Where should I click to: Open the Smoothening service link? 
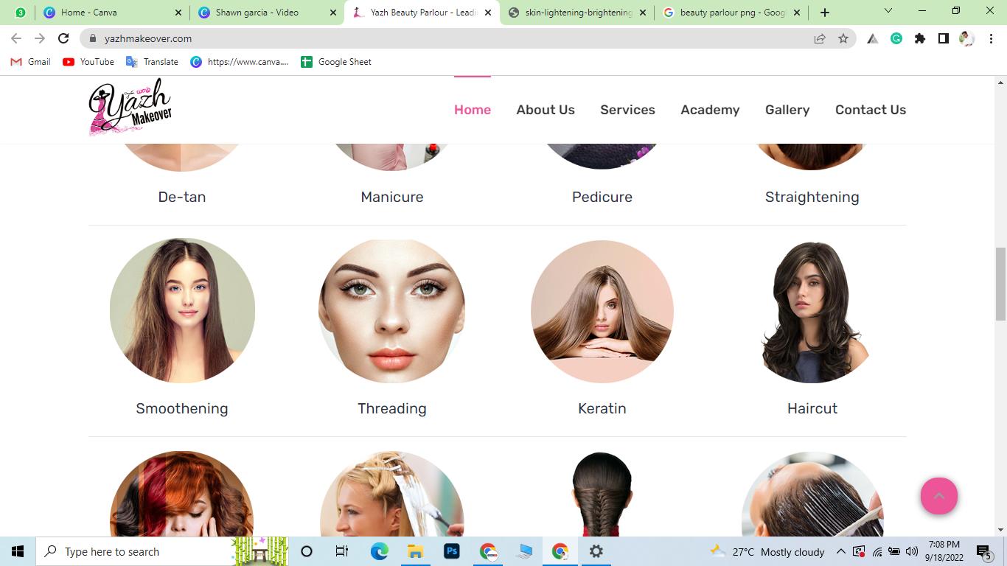(x=182, y=409)
